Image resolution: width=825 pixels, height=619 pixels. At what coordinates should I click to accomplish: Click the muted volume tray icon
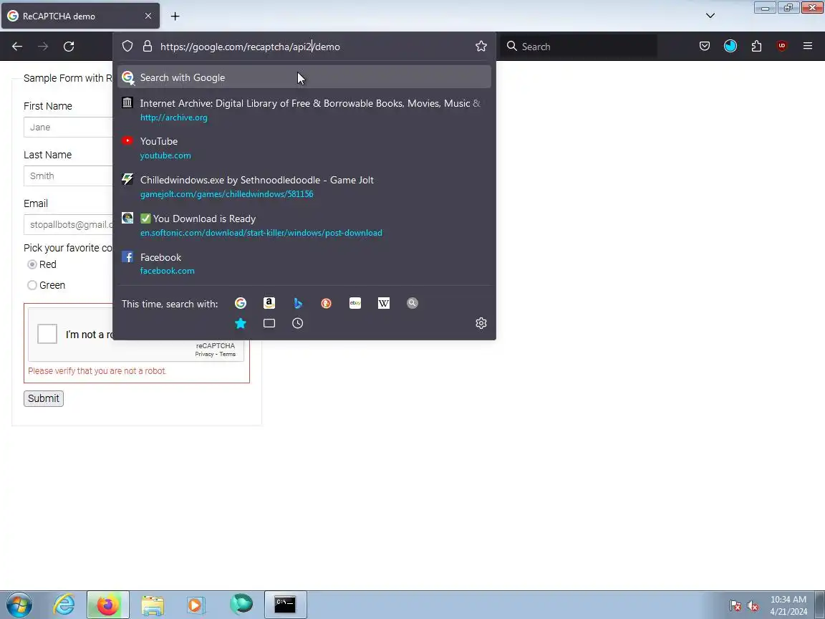click(753, 606)
